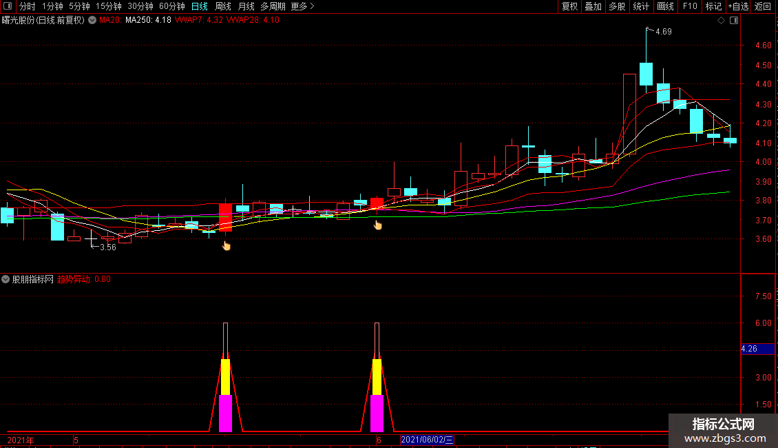Switch to 分时 timeframe
778x448 pixels.
coord(28,6)
